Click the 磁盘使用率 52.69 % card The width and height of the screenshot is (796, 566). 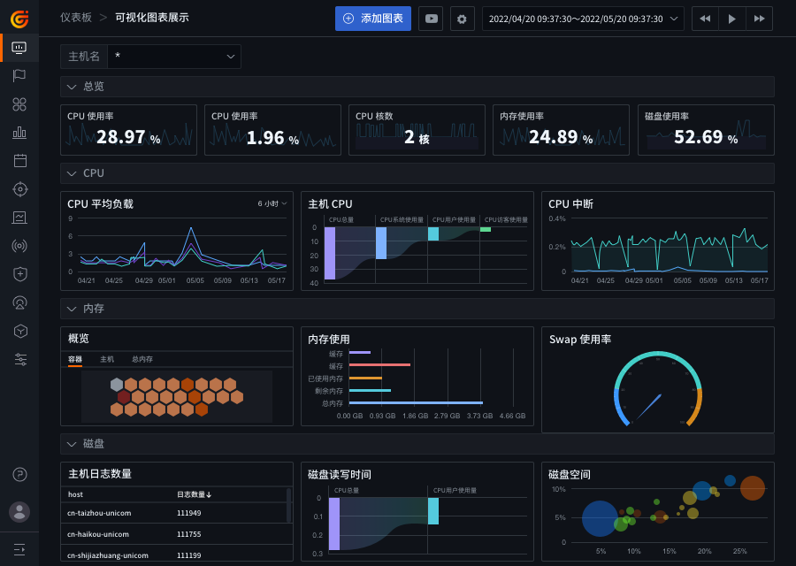pos(706,130)
